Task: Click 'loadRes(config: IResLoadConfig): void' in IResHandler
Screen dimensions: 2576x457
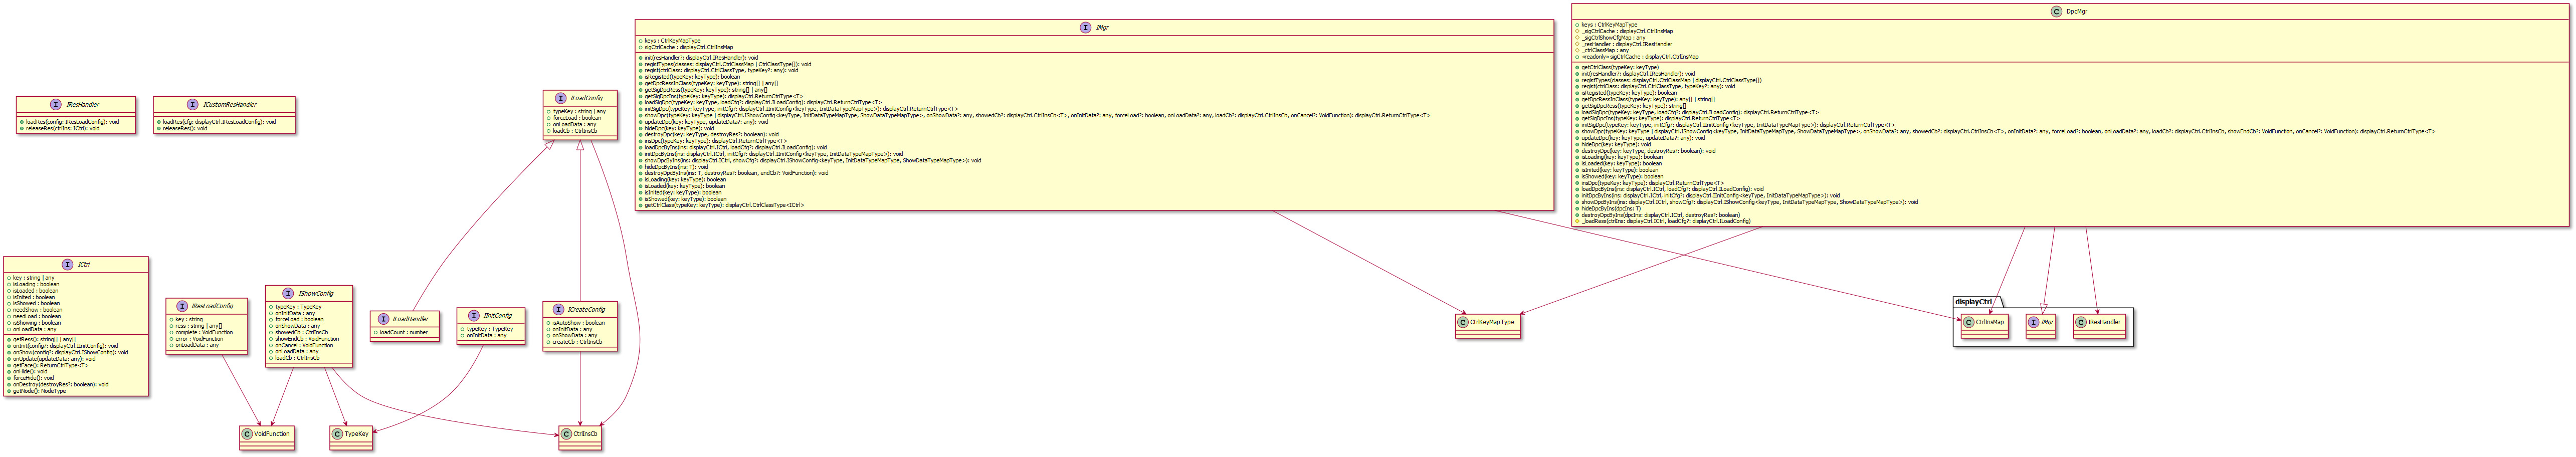Action: coord(72,122)
